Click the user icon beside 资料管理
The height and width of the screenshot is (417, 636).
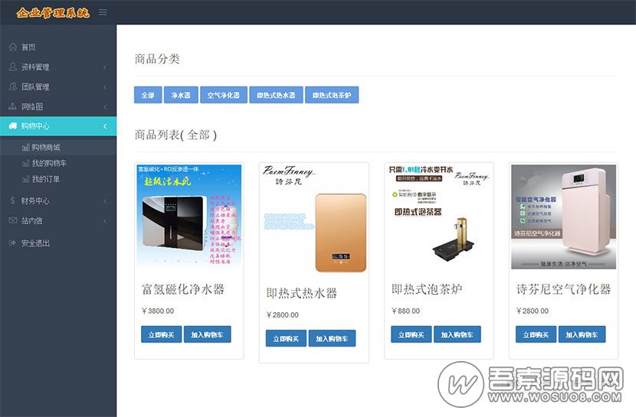click(x=13, y=67)
